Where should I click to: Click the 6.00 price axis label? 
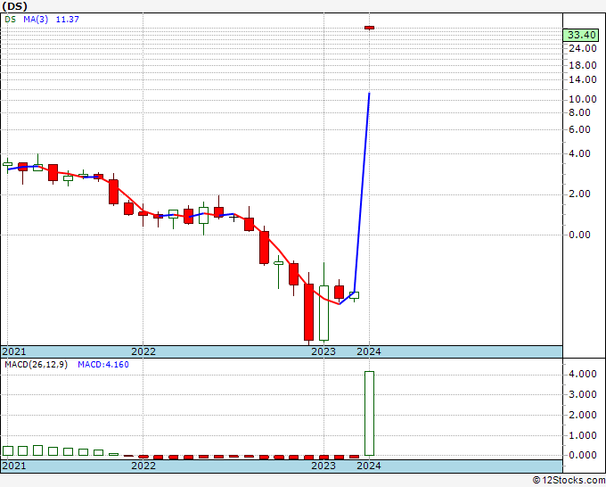tap(580, 129)
